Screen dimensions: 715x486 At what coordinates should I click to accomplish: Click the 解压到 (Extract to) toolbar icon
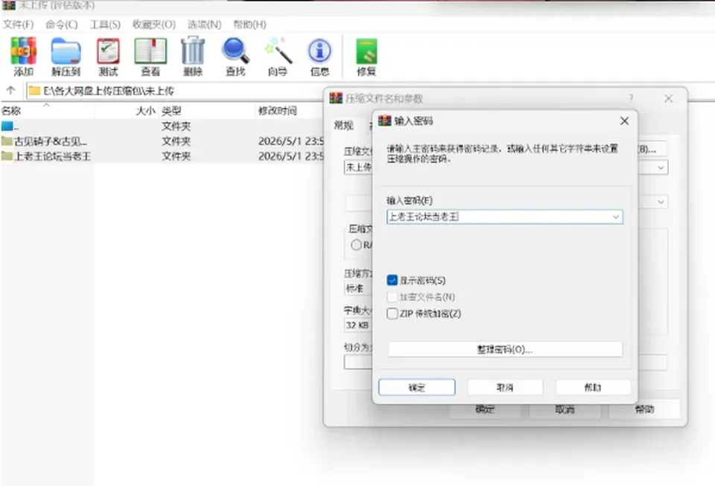(x=66, y=57)
